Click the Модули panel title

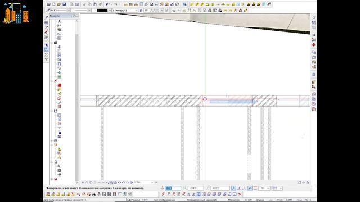[55, 16]
